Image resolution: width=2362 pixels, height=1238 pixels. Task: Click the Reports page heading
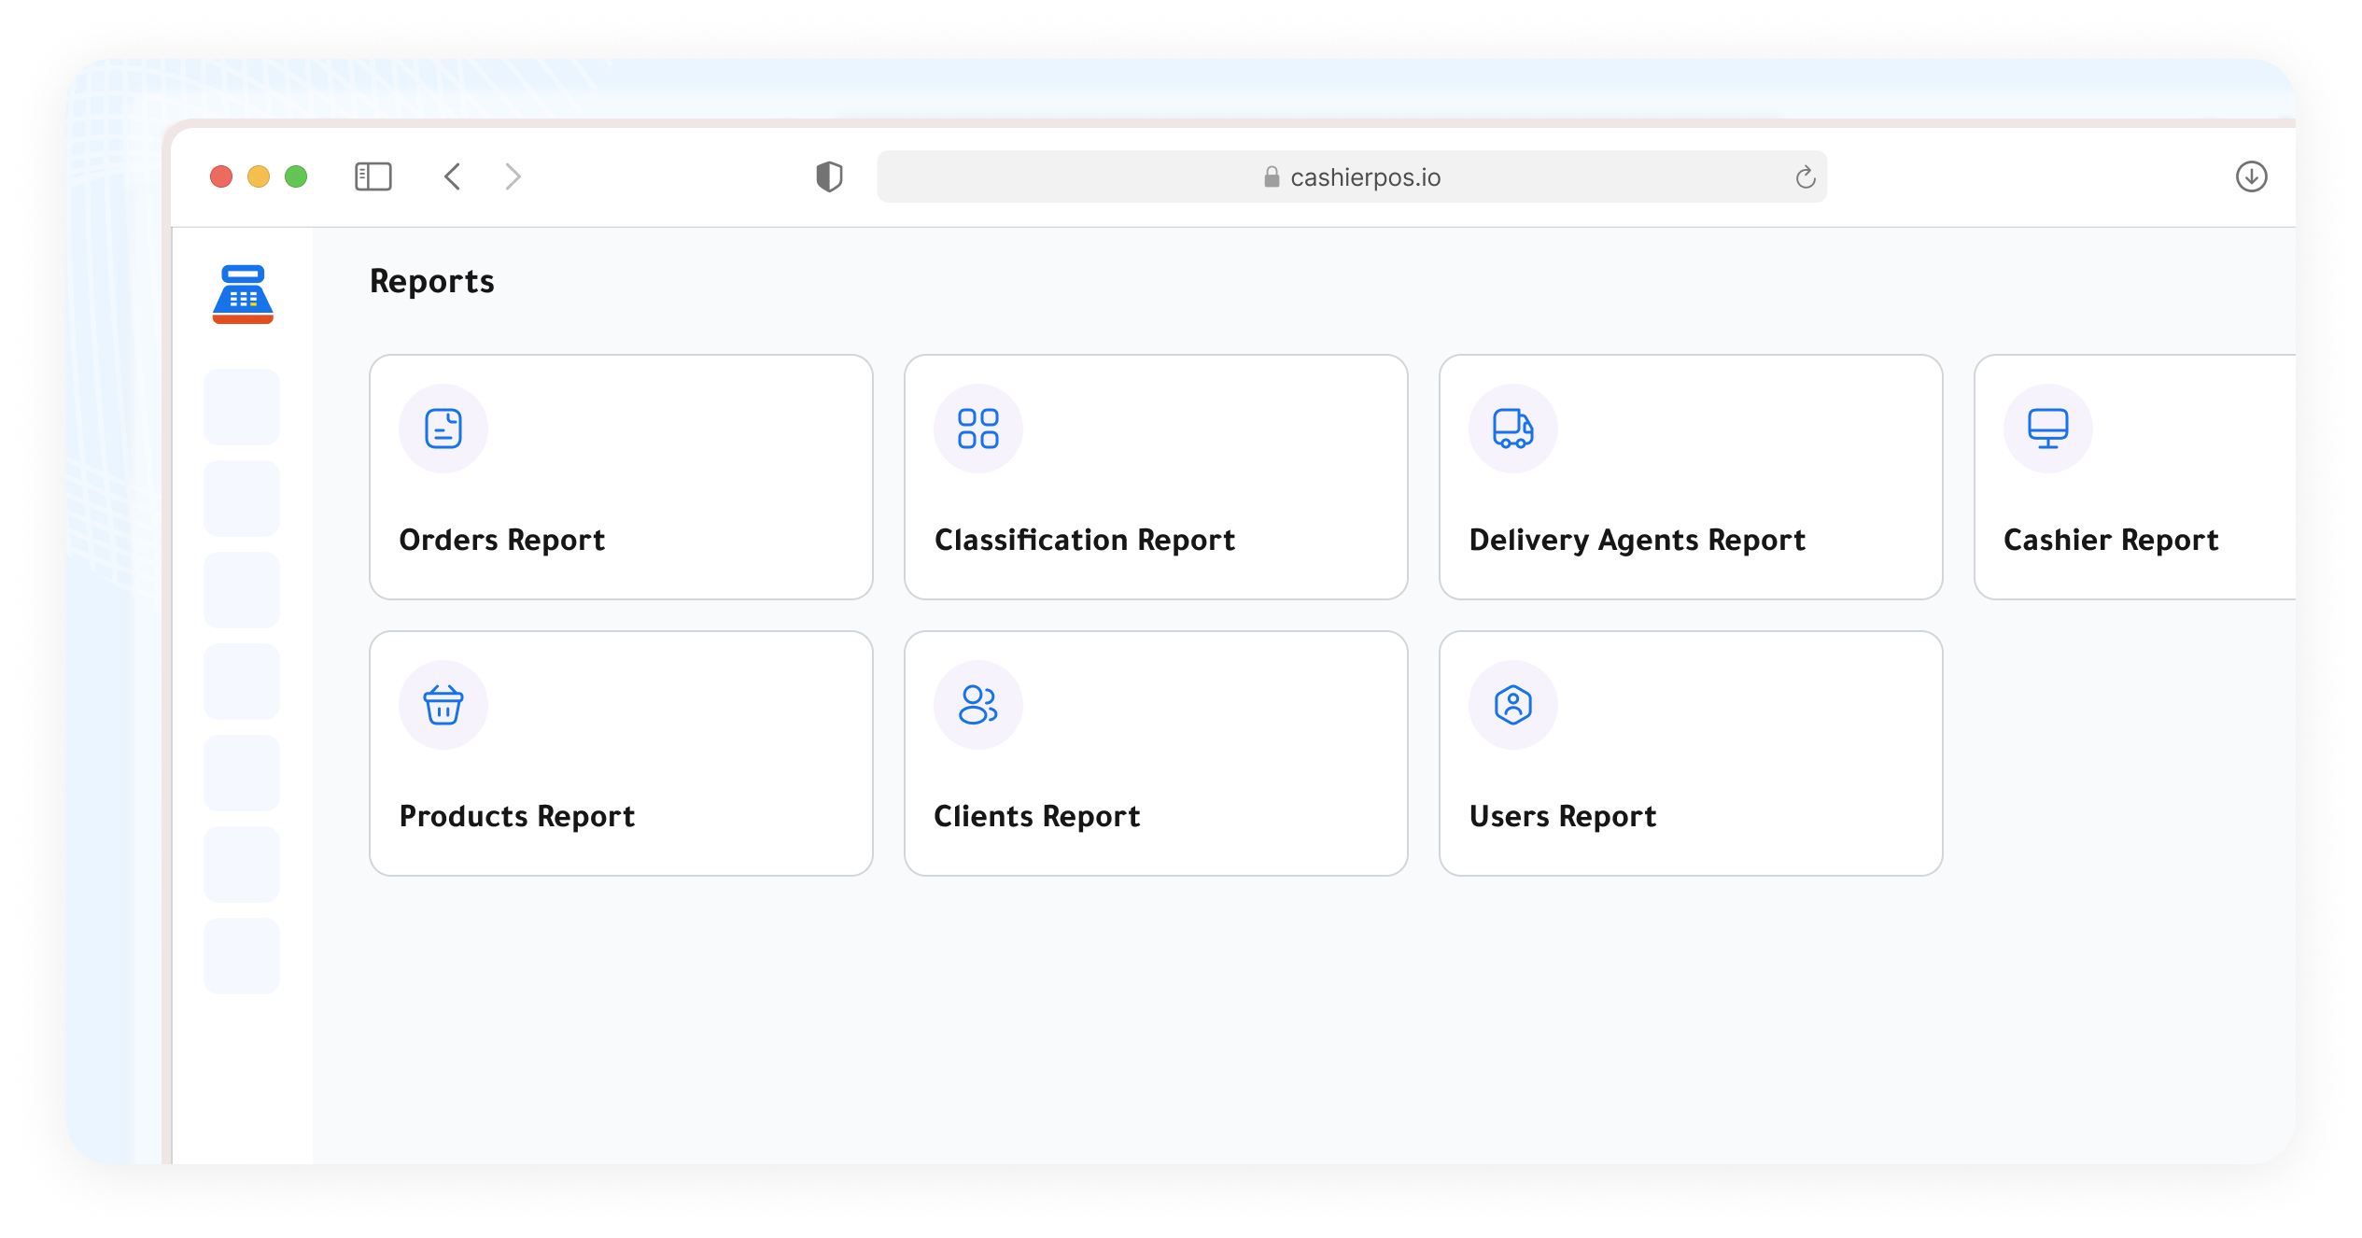(x=432, y=281)
